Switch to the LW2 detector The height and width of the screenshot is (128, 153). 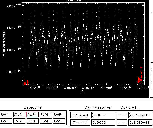point(19,121)
